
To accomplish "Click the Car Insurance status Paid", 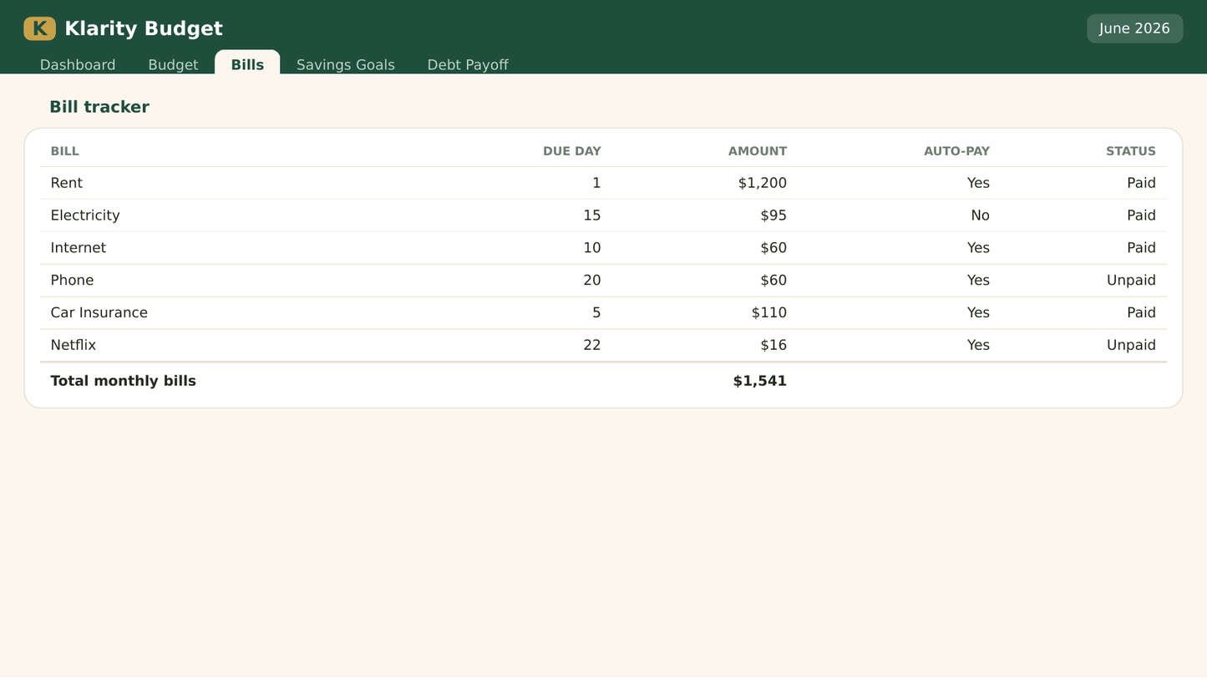I will 1141,312.
